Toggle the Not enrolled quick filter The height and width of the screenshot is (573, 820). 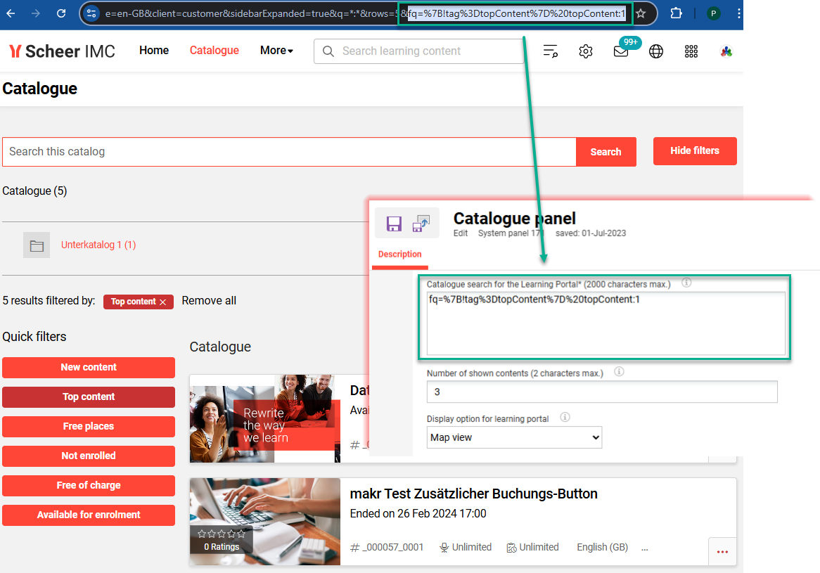click(x=89, y=456)
